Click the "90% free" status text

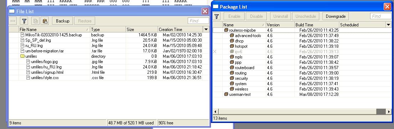166,123
